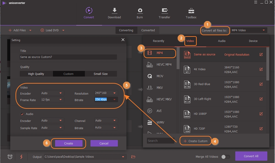Screen dimensions: 275x163
Task: Open the Toolbox section icon
Action: (x=191, y=11)
